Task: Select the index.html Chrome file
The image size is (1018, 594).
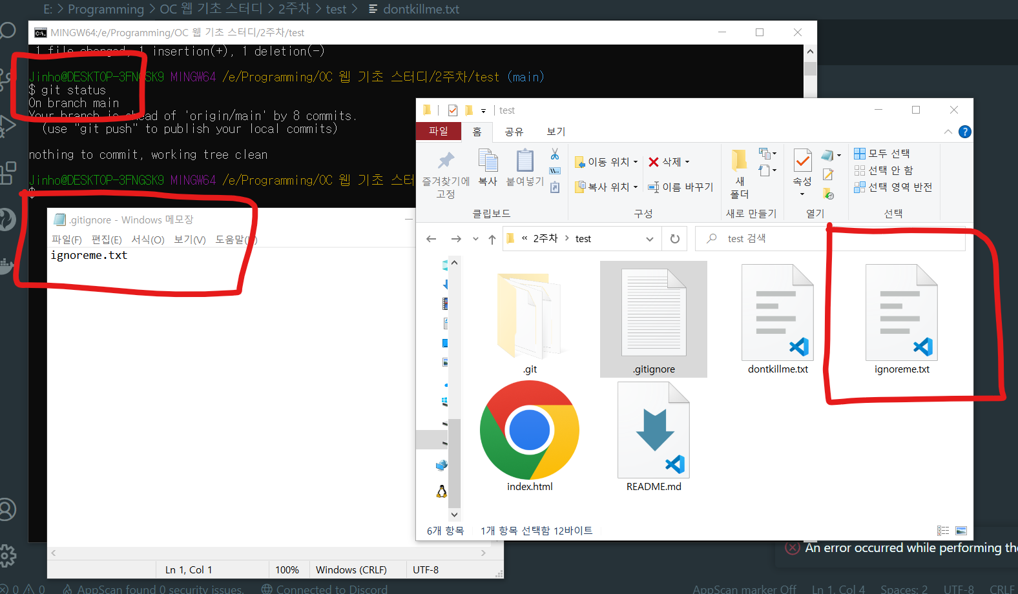Action: point(530,436)
